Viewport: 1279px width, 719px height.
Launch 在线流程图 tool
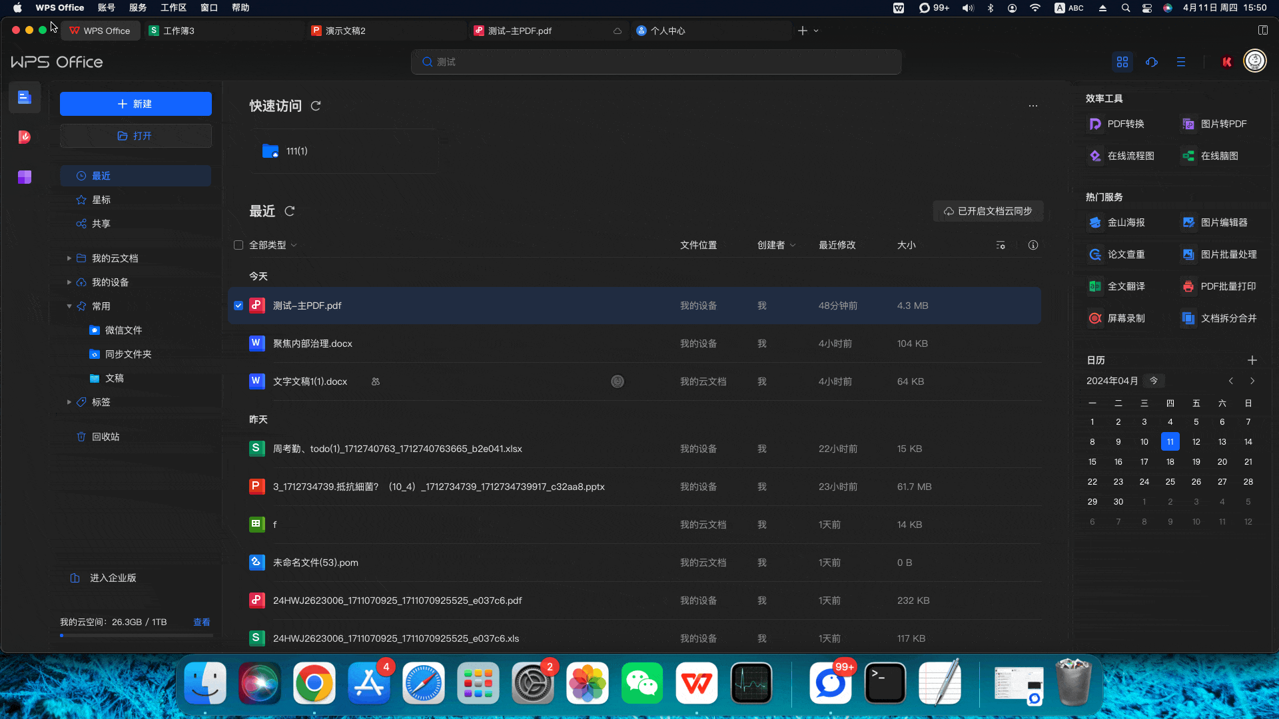(1121, 156)
